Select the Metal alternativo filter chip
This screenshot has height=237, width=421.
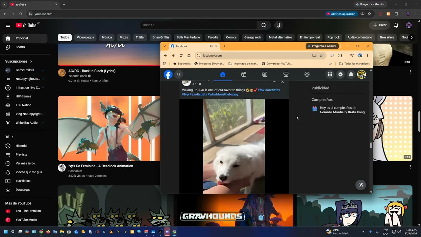(280, 38)
